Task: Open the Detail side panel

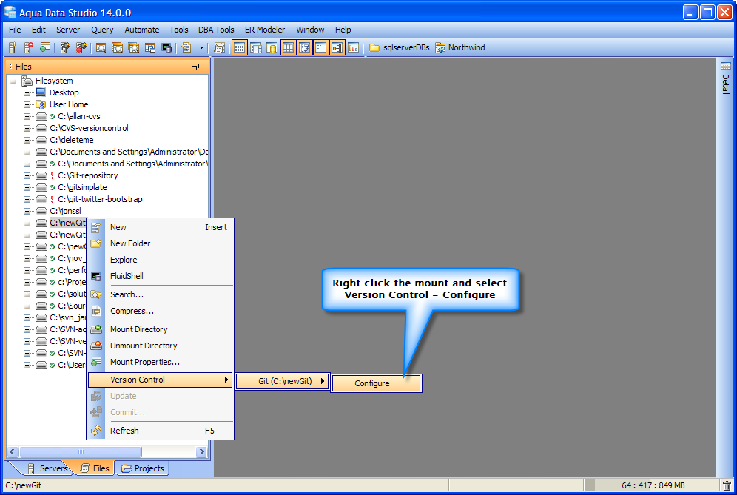Action: (x=726, y=78)
